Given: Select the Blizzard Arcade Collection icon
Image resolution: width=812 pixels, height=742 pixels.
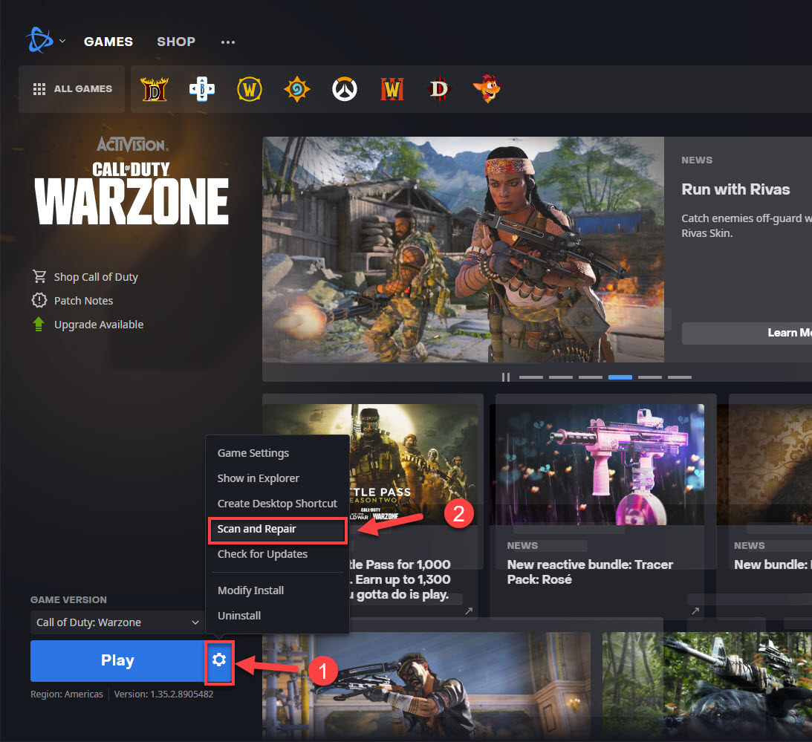Looking at the screenshot, I should point(202,89).
